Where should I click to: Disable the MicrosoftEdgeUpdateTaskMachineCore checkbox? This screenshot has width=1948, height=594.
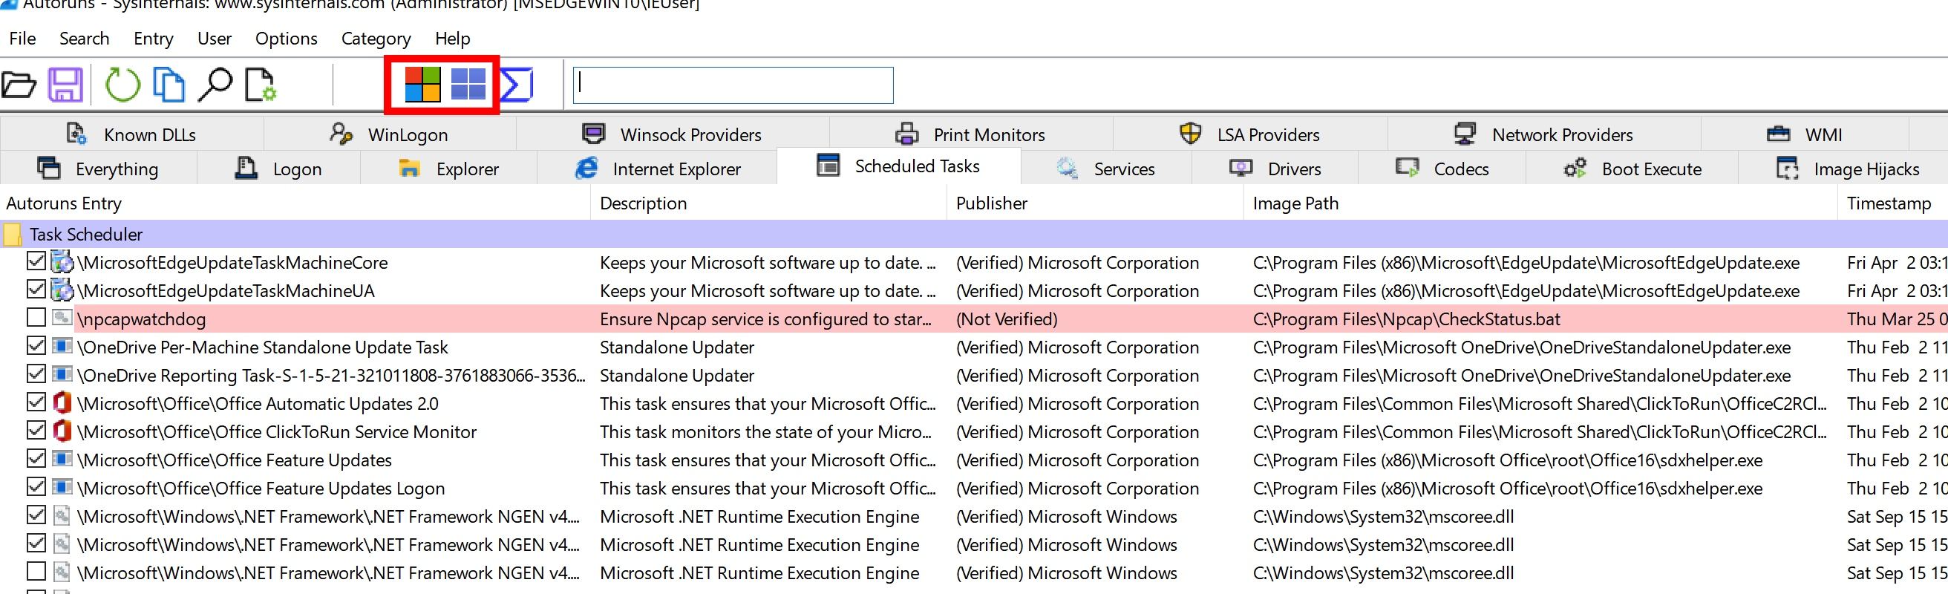pyautogui.click(x=36, y=261)
